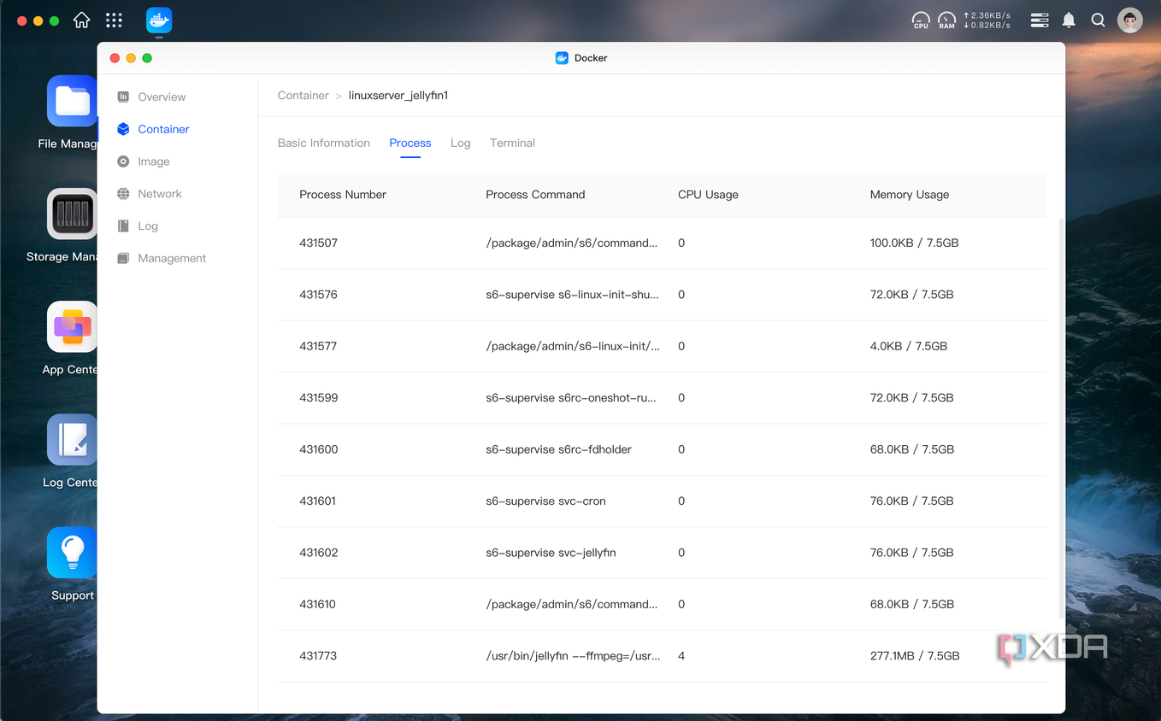Viewport: 1161px width, 721px height.
Task: Click the process list vertical scrollbar
Action: point(1062,419)
